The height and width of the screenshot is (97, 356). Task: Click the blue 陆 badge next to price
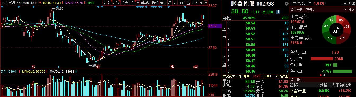278,12
